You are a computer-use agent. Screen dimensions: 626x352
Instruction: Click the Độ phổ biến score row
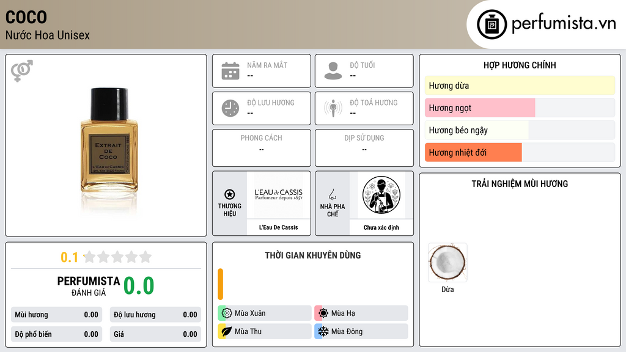click(57, 334)
